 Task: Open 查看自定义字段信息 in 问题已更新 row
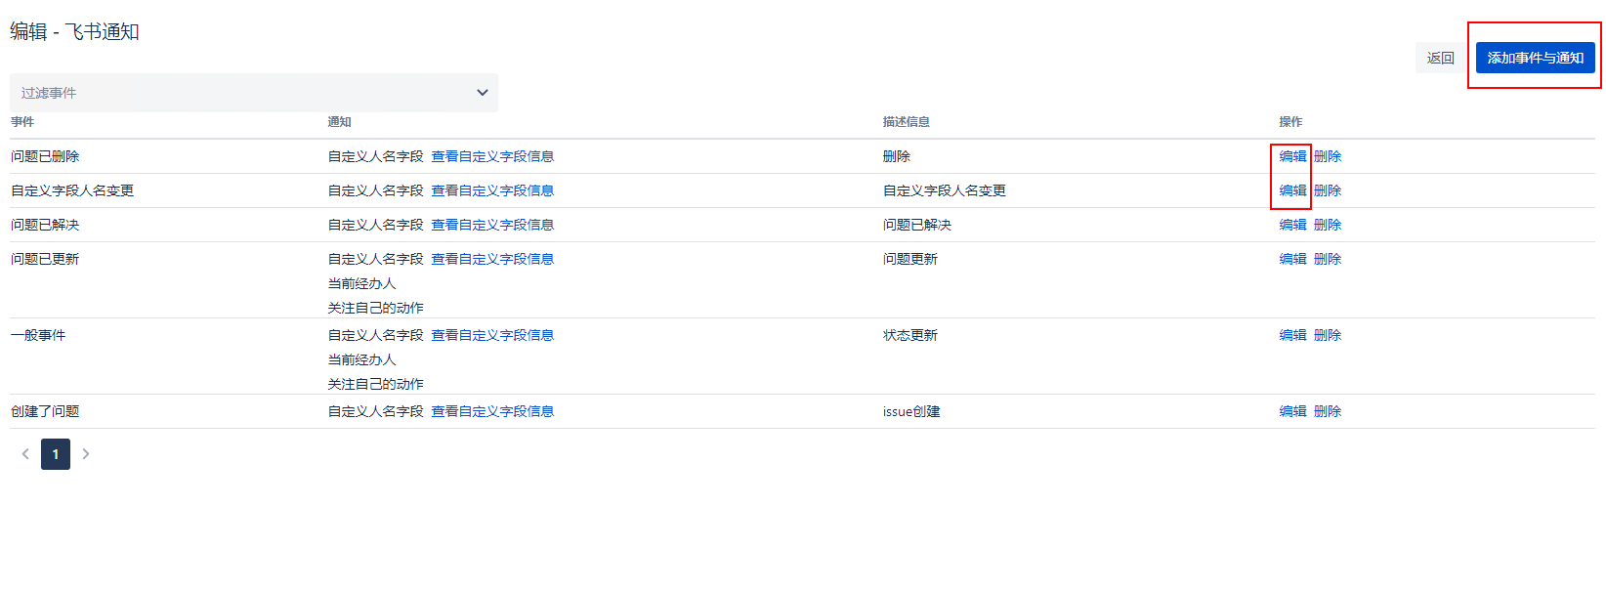(x=492, y=259)
